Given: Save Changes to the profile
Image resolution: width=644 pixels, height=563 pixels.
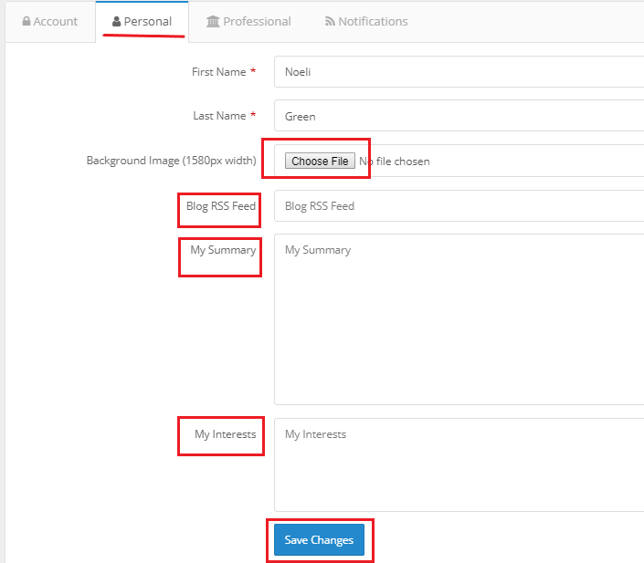Looking at the screenshot, I should (319, 539).
